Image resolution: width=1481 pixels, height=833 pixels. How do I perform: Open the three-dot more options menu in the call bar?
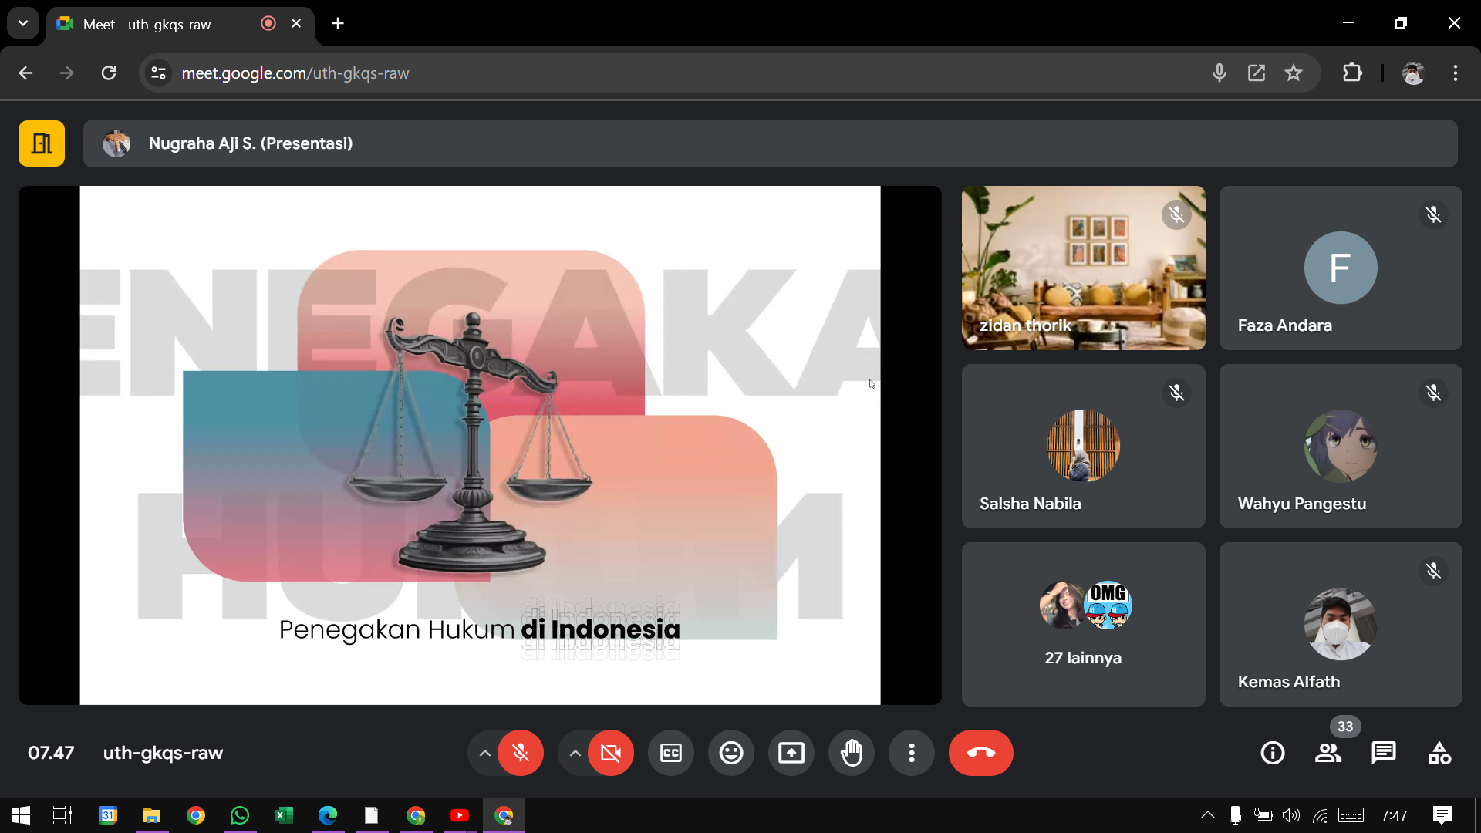[911, 753]
